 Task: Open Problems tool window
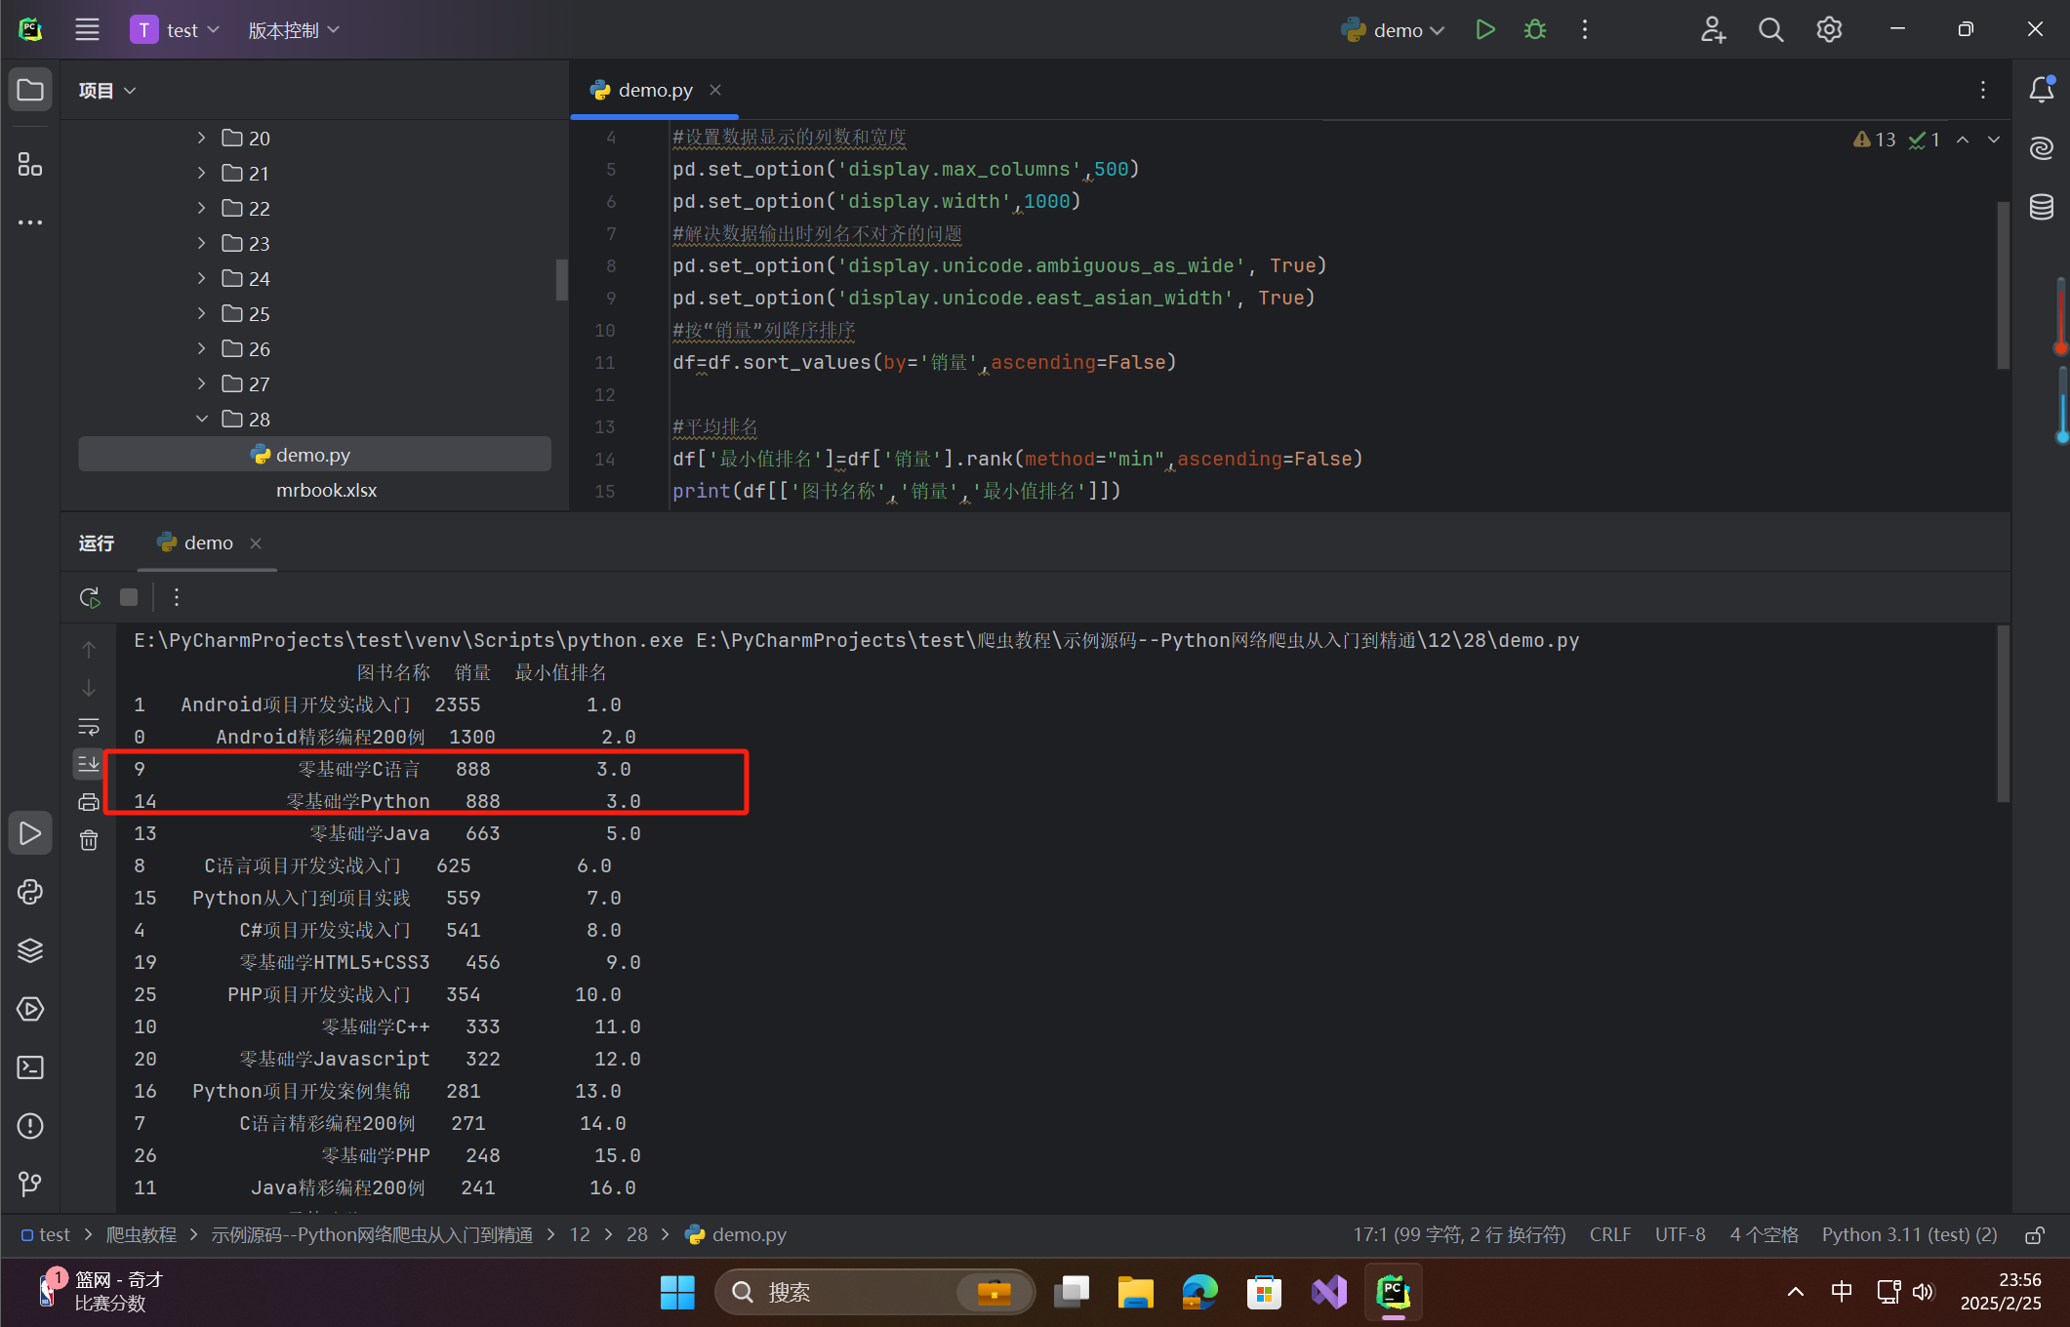pyautogui.click(x=30, y=1126)
